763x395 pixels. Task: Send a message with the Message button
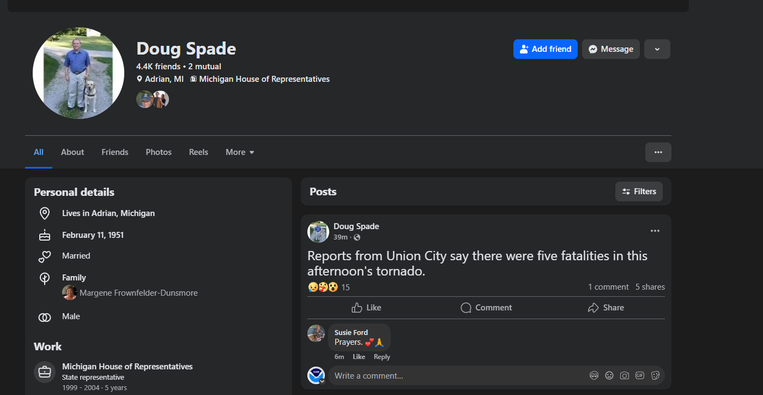coord(610,49)
